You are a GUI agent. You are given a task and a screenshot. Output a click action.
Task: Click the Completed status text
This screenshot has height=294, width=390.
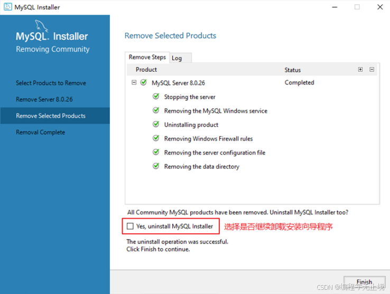299,82
